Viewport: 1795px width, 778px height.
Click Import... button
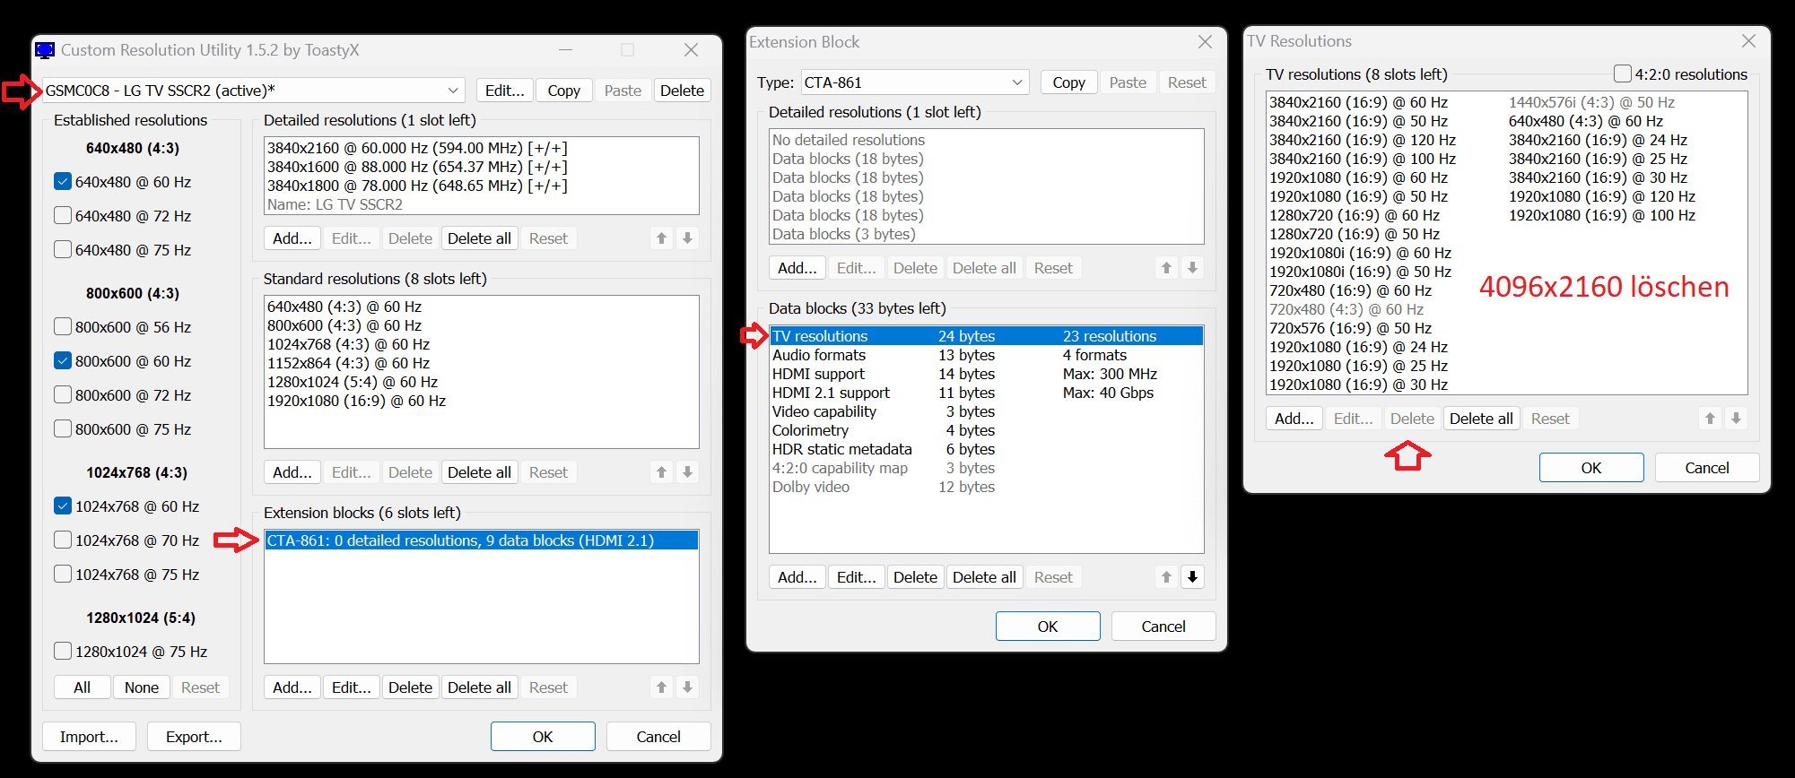(89, 737)
